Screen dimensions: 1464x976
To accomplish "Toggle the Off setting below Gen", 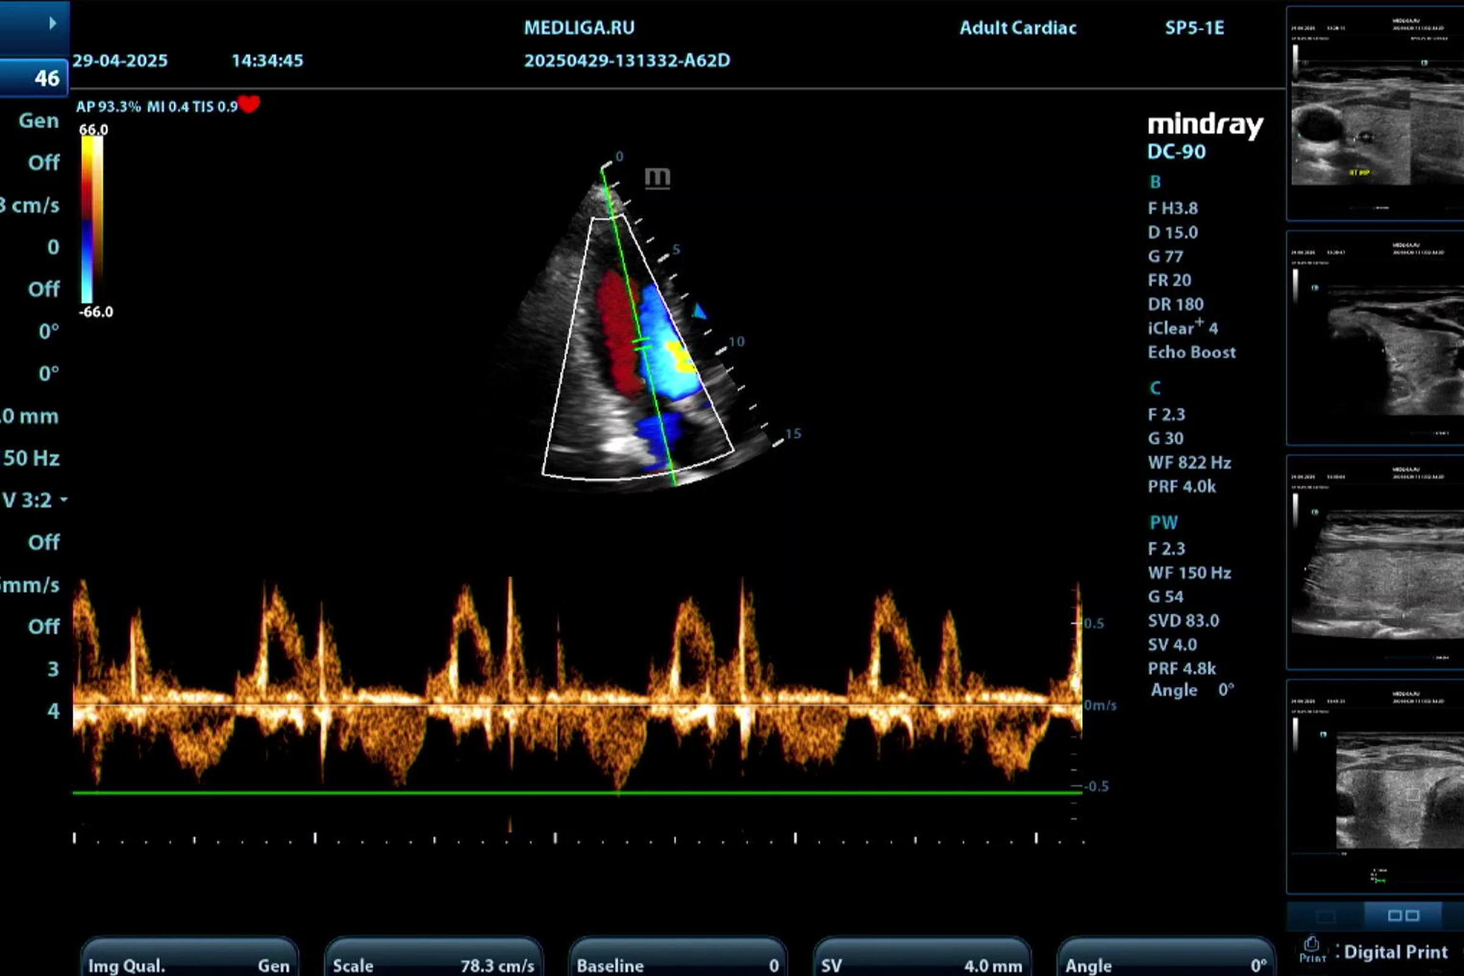I will 43,163.
